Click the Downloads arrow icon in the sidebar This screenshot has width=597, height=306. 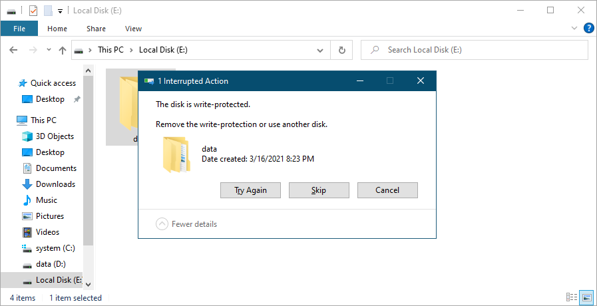27,184
